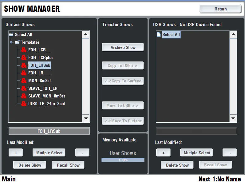Screen dimensions: 245x182
Task: Click Select All in USB Shows
Action: (x=171, y=34)
